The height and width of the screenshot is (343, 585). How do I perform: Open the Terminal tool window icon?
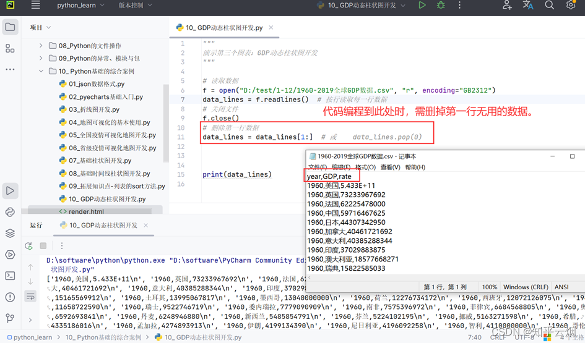point(10,276)
